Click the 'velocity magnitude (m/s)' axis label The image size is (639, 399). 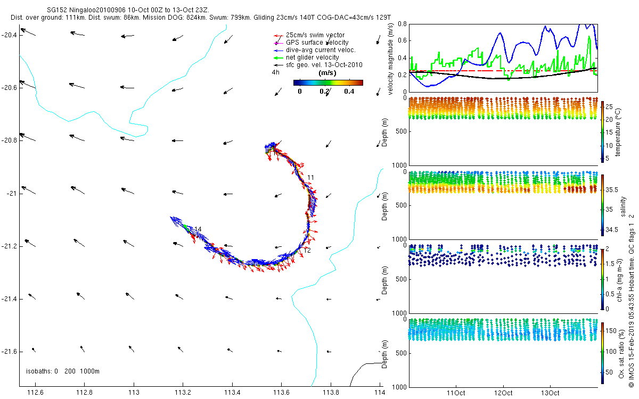tap(390, 59)
